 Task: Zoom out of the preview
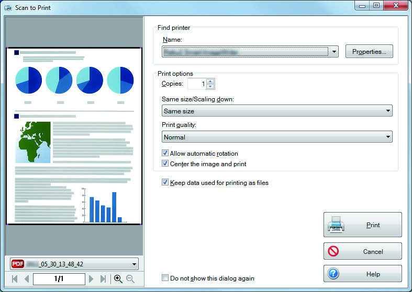click(x=130, y=279)
